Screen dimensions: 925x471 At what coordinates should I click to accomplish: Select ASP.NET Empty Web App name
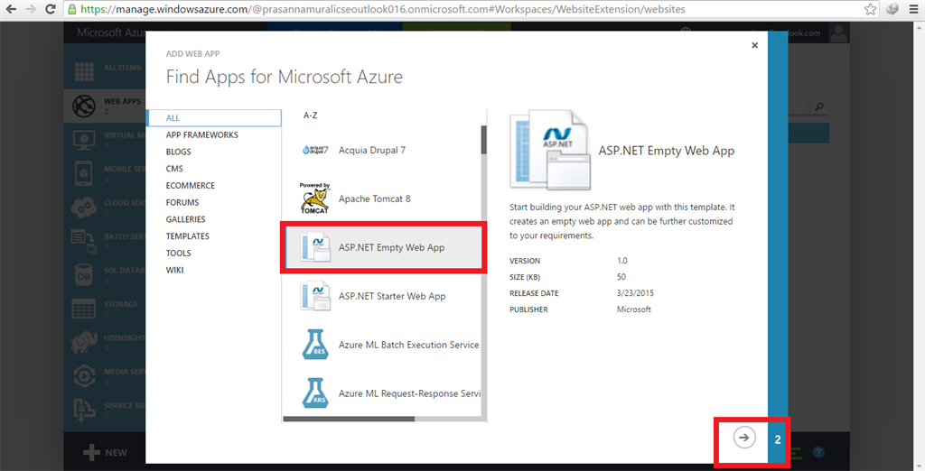pos(391,247)
